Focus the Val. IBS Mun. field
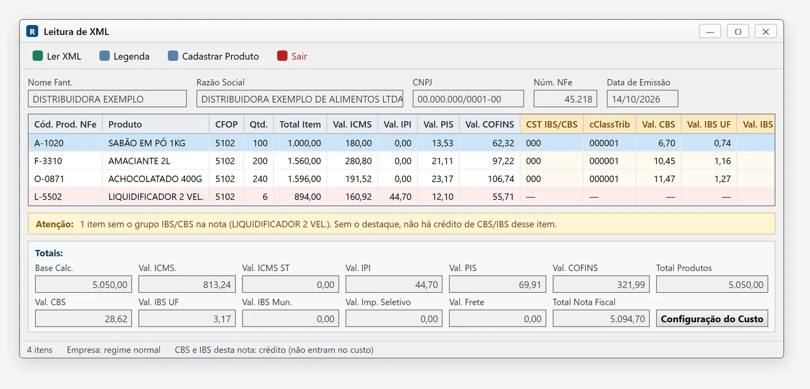The width and height of the screenshot is (810, 389). tap(291, 319)
